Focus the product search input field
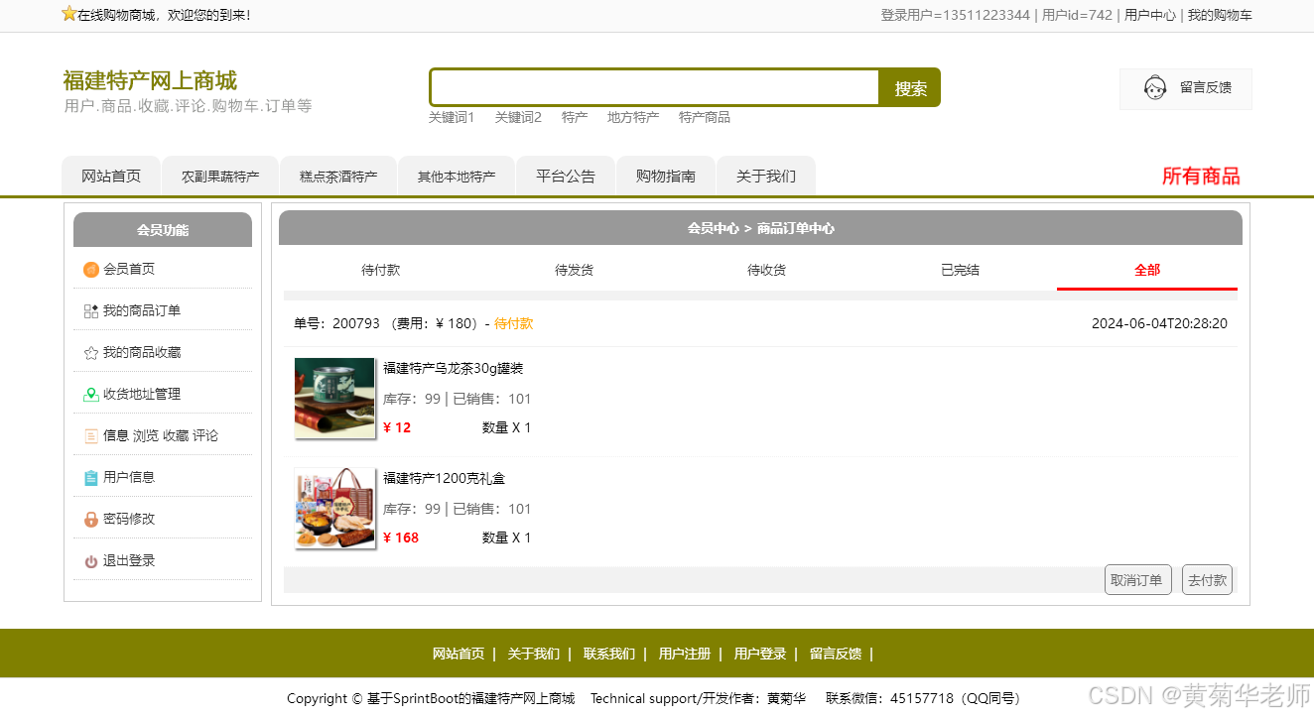This screenshot has height=717, width=1314. pyautogui.click(x=655, y=87)
